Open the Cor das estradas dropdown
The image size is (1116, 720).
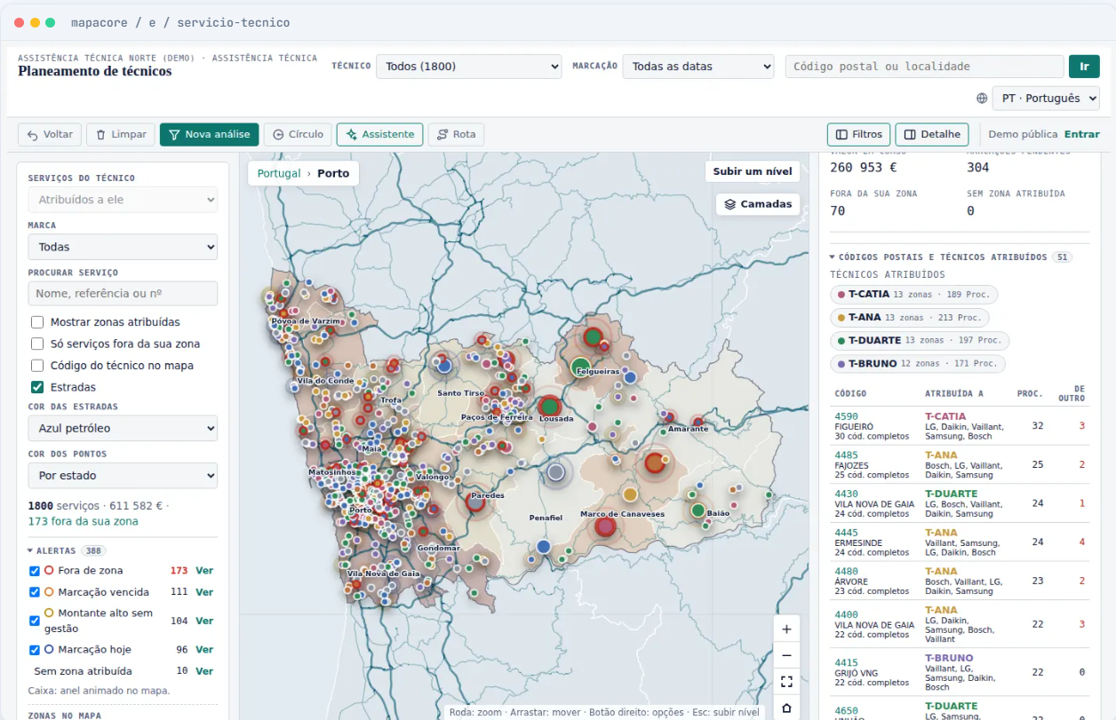(123, 428)
